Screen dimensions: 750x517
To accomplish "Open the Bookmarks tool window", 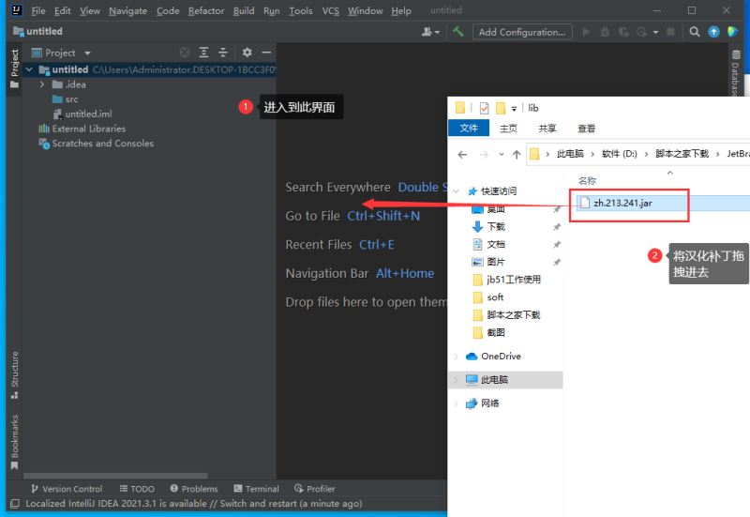I will tap(14, 442).
